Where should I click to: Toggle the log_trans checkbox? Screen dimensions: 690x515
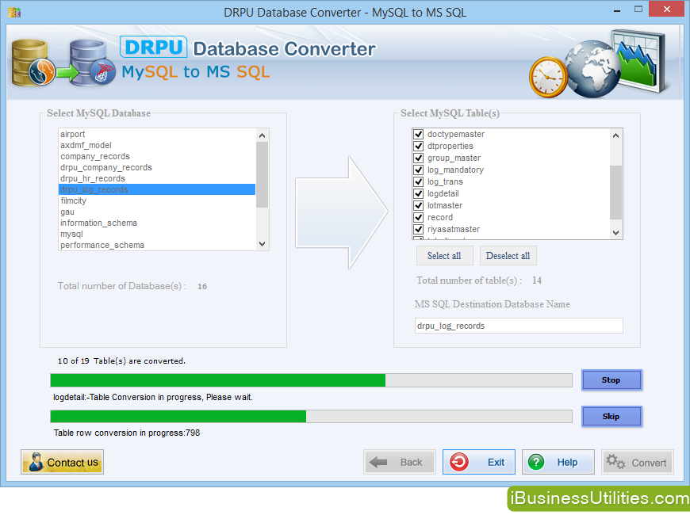pyautogui.click(x=419, y=181)
